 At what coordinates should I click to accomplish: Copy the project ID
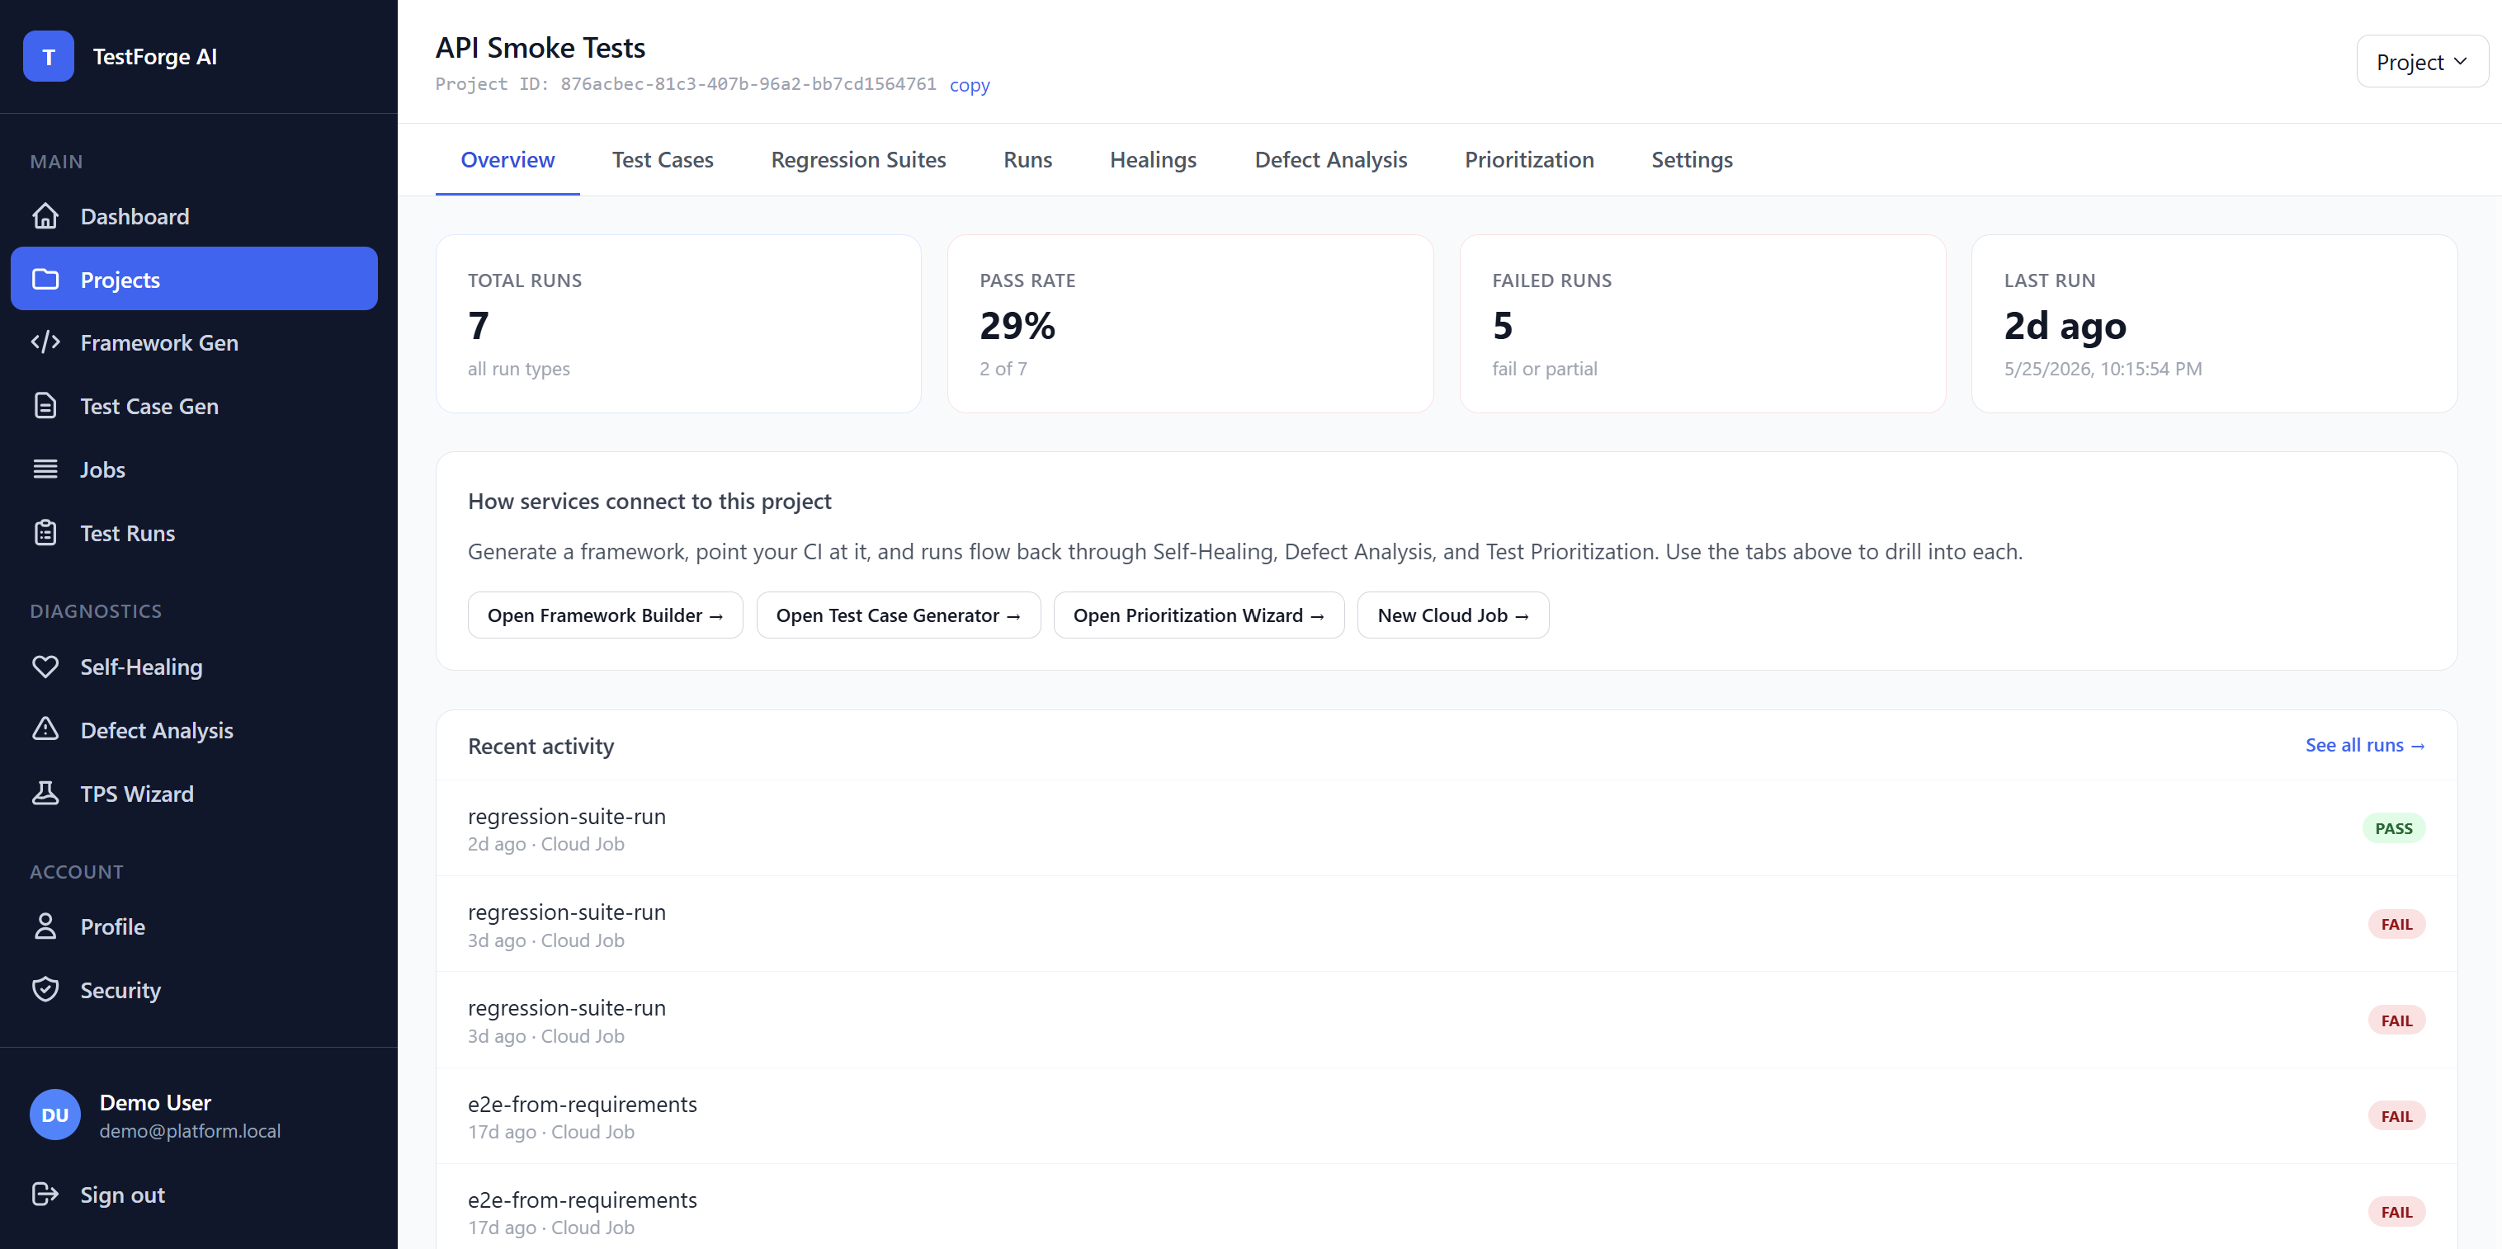(x=970, y=84)
